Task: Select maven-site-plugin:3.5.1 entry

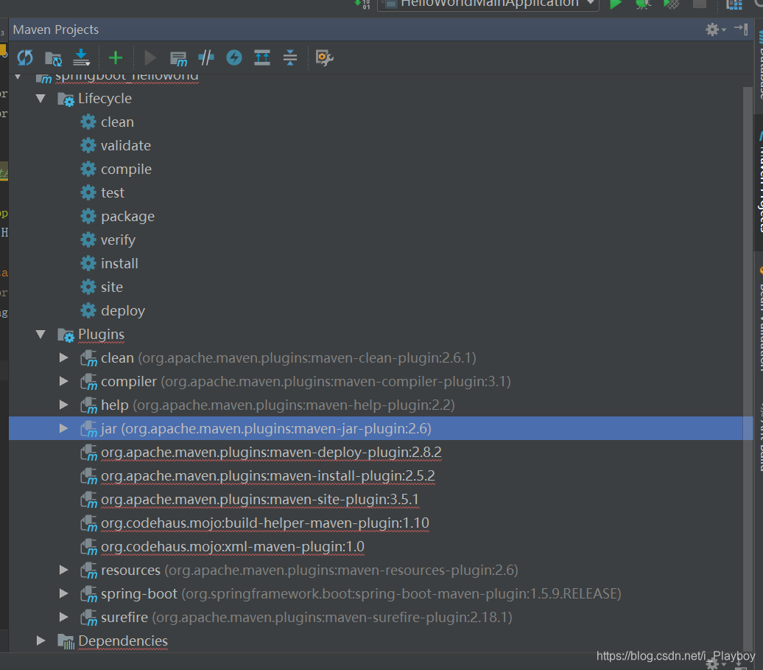Action: point(259,500)
